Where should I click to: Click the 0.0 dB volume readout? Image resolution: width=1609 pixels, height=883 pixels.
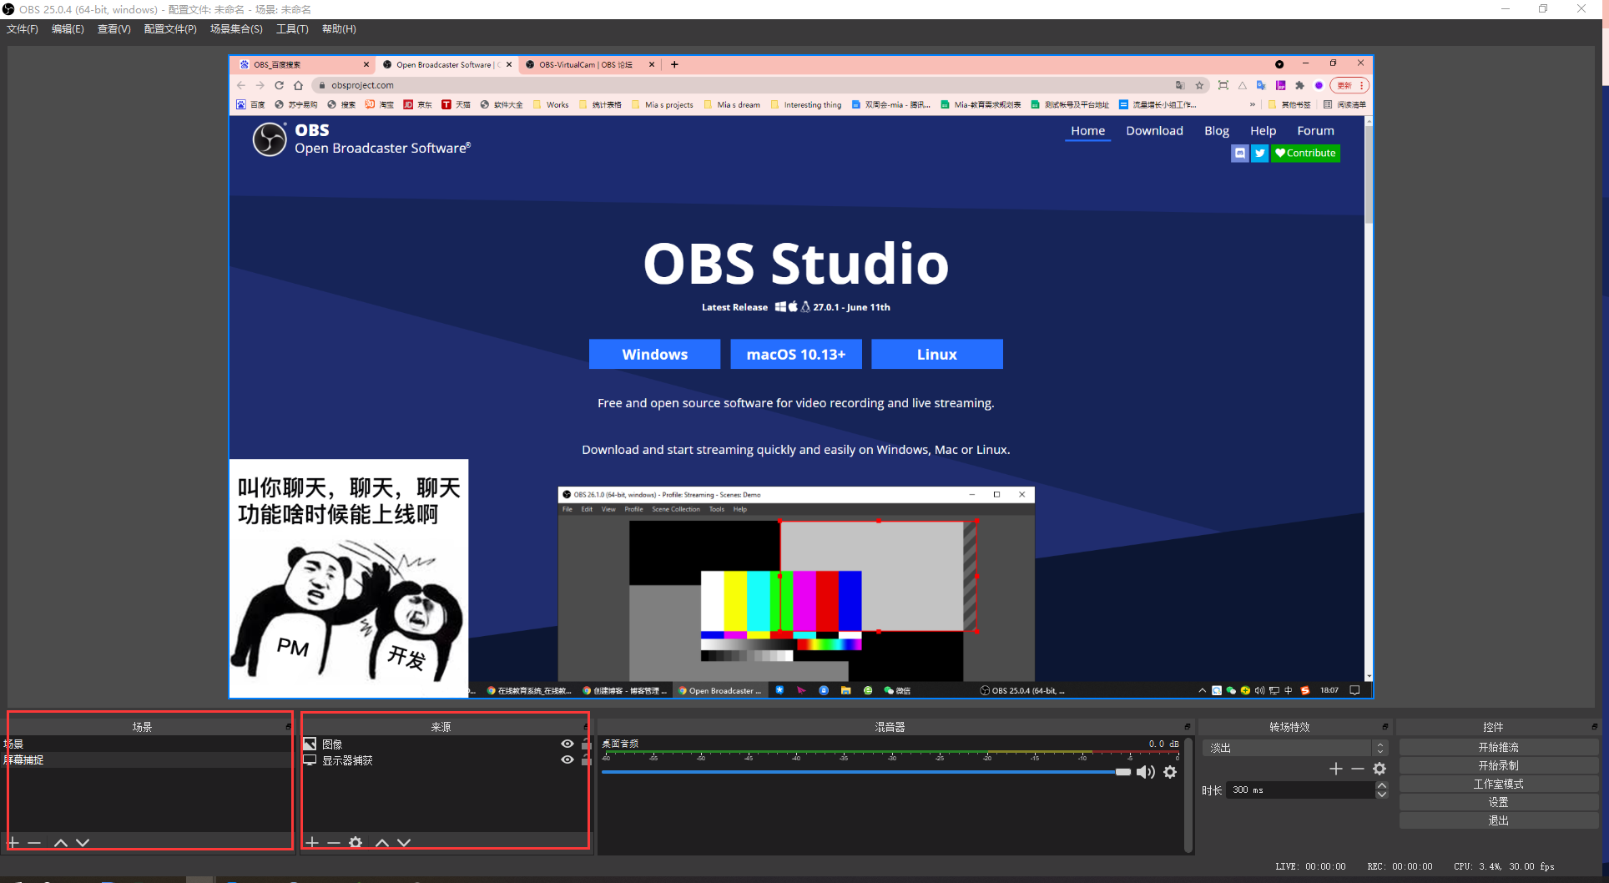click(1164, 744)
